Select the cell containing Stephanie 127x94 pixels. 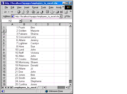coord(36,81)
